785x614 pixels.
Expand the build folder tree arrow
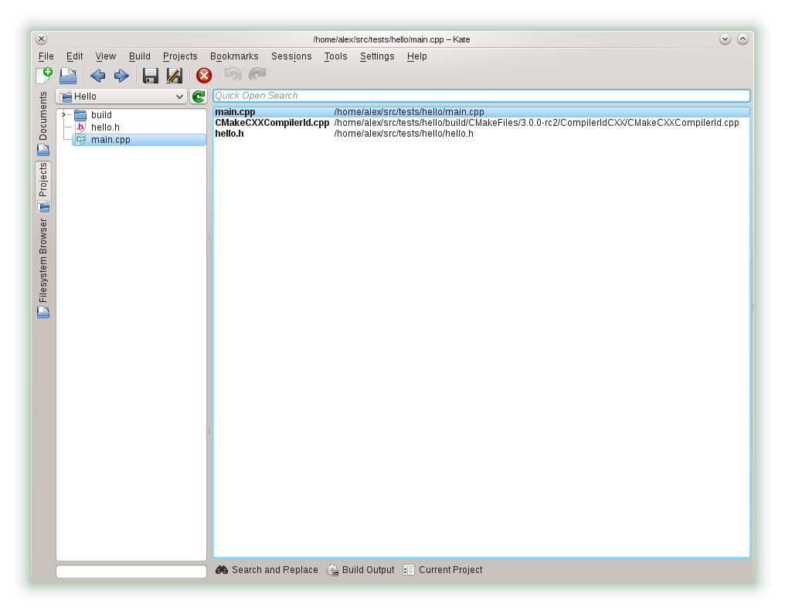click(x=63, y=115)
